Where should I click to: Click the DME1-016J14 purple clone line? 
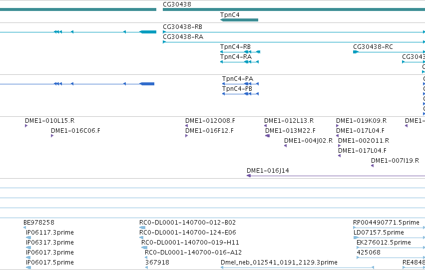pos(336,176)
